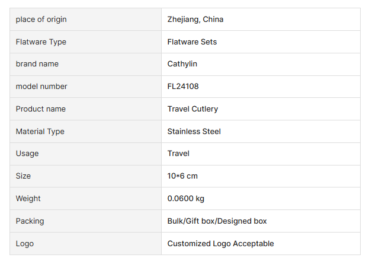
Task: Click the 'brand name' row label
Action: [37, 64]
